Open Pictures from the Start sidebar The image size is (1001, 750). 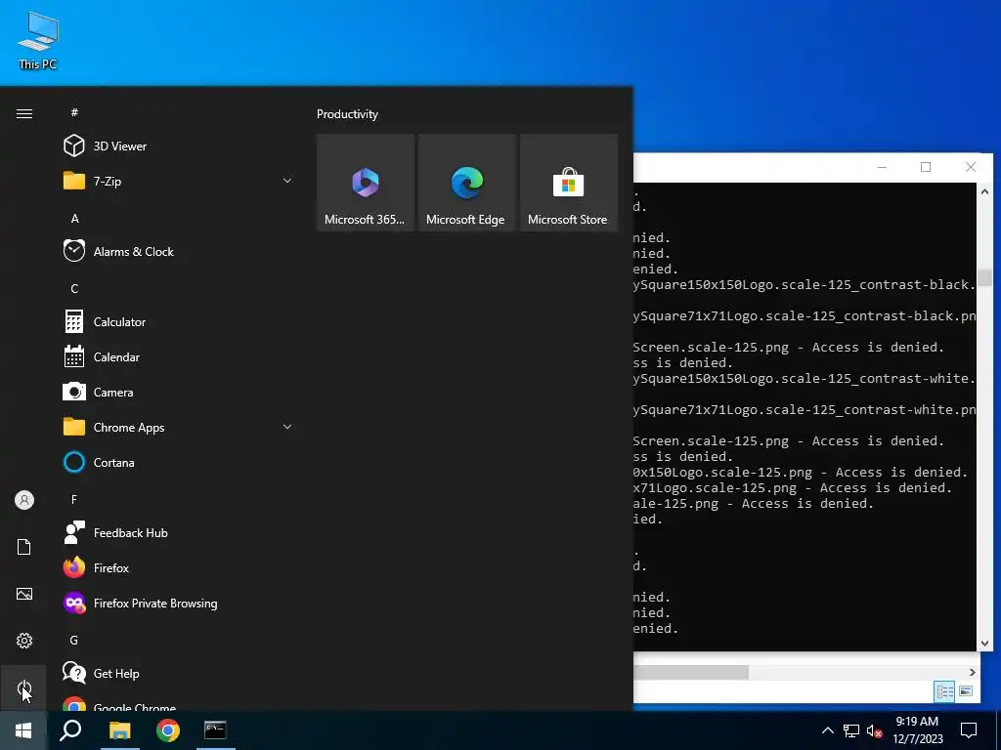click(24, 594)
